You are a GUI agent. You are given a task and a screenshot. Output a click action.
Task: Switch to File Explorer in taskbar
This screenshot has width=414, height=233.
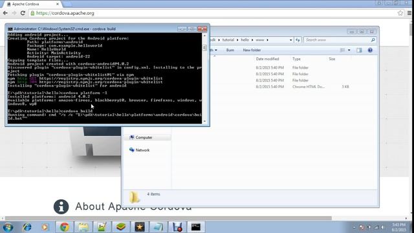83,227
